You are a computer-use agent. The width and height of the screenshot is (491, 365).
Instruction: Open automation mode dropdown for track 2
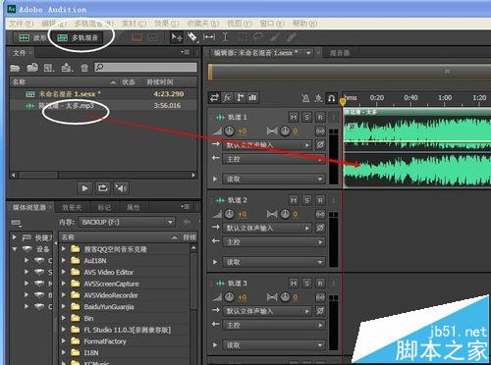[x=274, y=262]
